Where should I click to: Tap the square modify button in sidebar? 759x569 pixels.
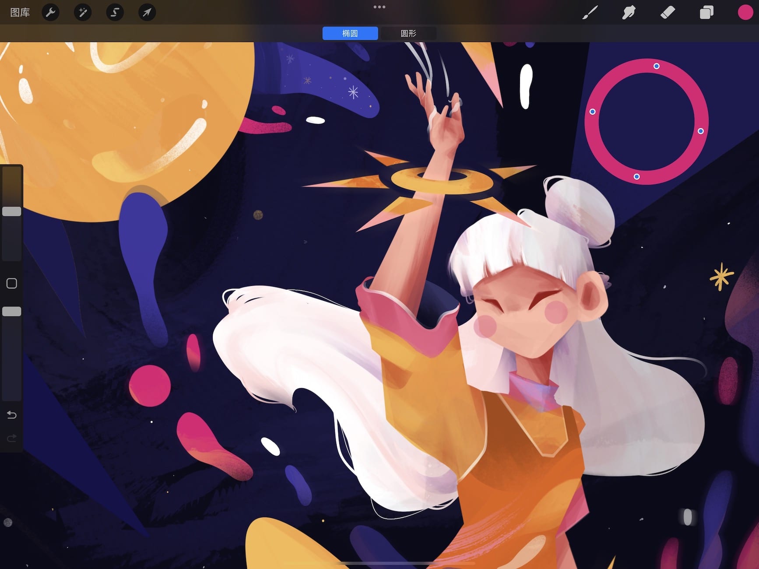point(12,283)
